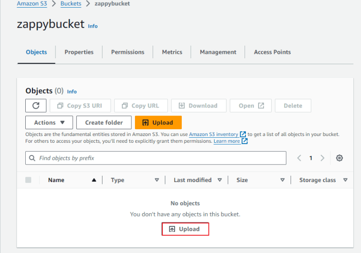Viewport: 361px width, 253px height.
Task: Open the Permissions tab
Action: pyautogui.click(x=128, y=52)
